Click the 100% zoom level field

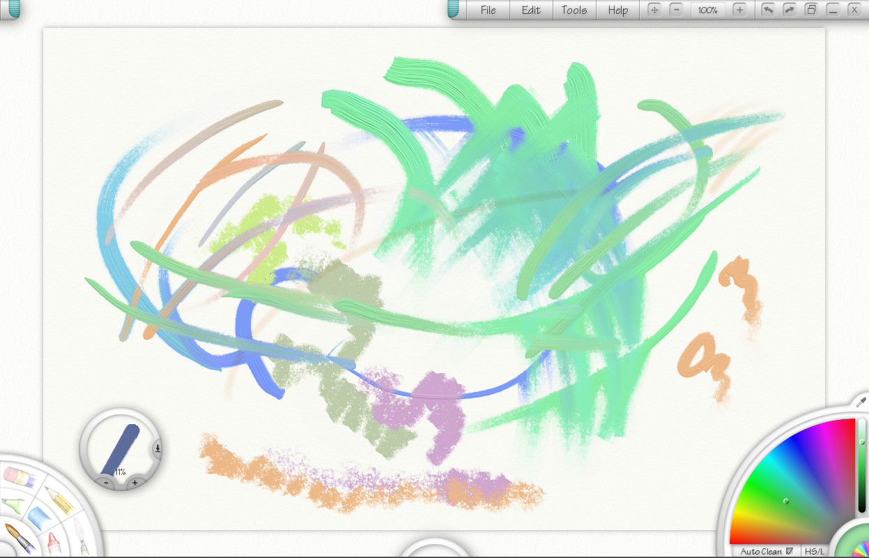coord(708,10)
